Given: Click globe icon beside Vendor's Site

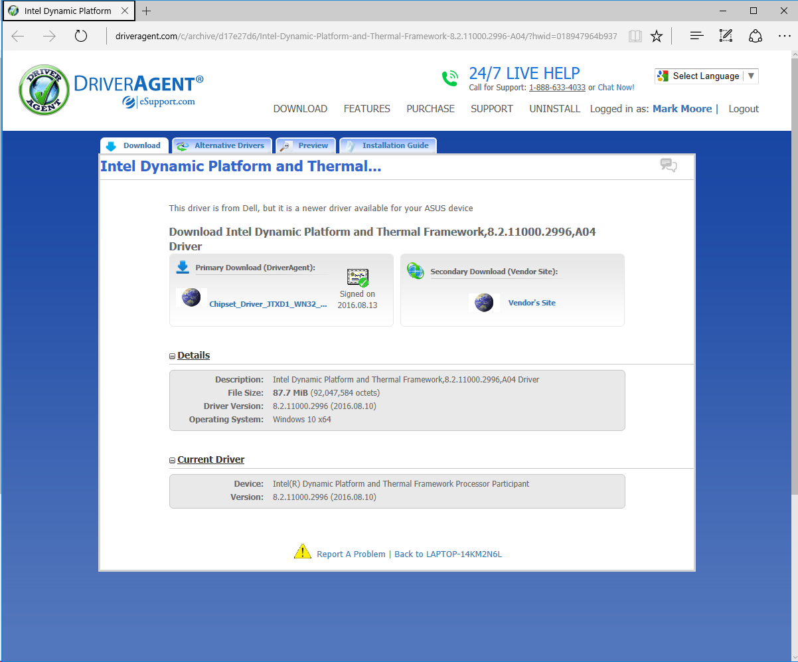Looking at the screenshot, I should pos(484,303).
